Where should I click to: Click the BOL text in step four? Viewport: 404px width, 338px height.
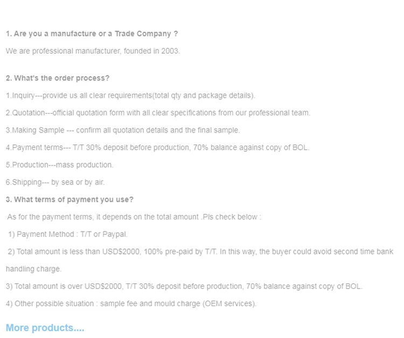click(x=300, y=148)
